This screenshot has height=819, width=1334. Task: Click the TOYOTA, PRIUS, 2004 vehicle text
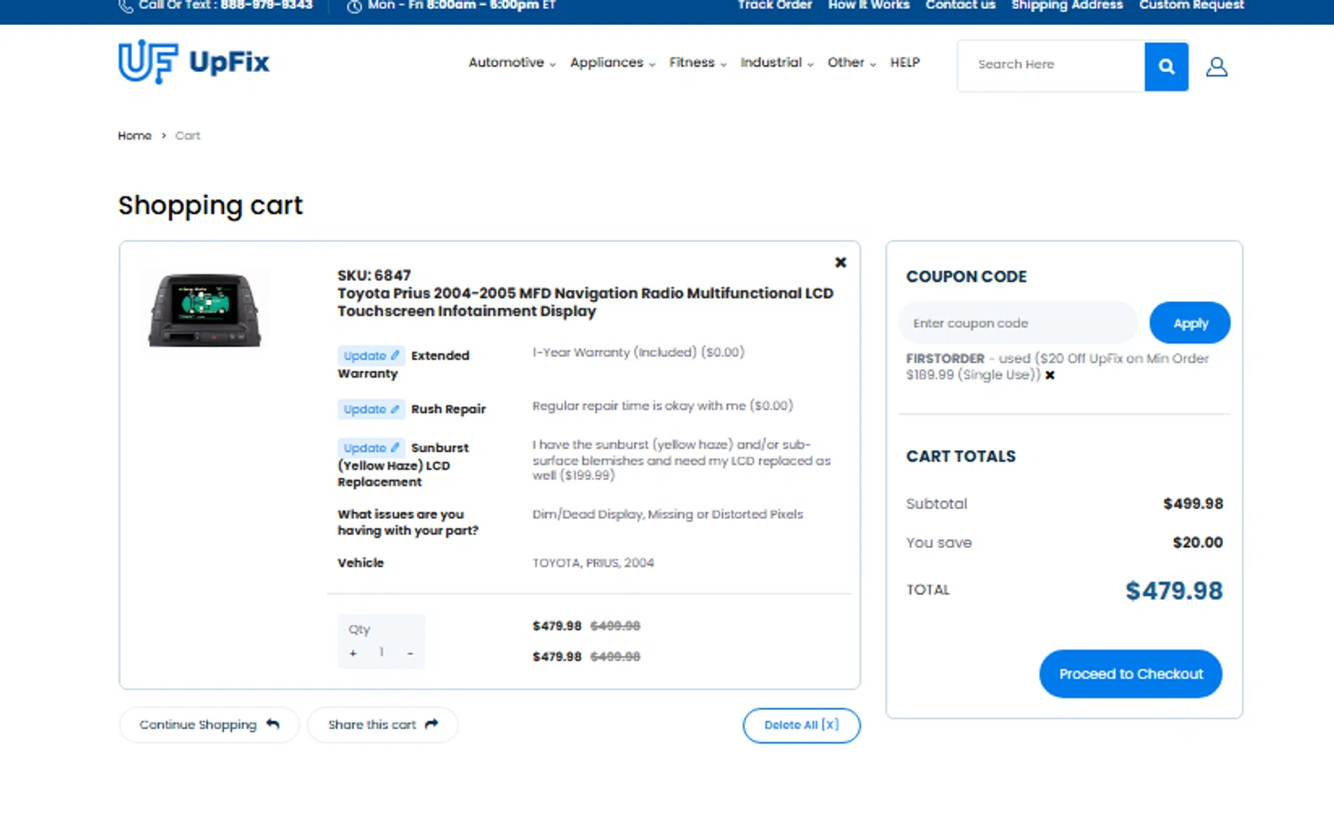coord(593,563)
